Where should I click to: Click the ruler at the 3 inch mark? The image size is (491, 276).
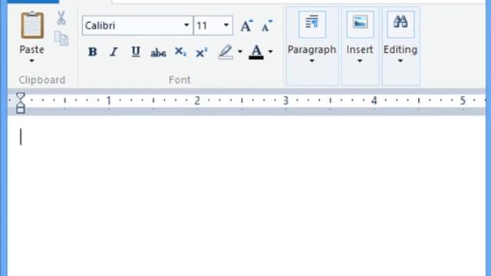[285, 100]
